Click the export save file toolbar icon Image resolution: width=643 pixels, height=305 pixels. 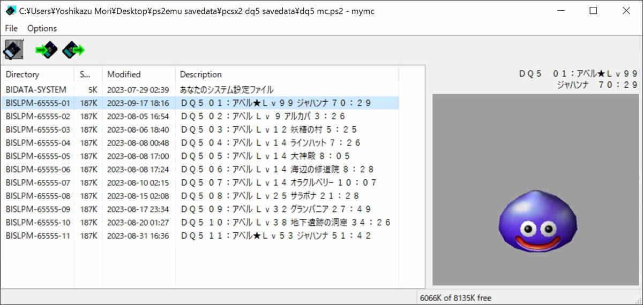(x=73, y=50)
